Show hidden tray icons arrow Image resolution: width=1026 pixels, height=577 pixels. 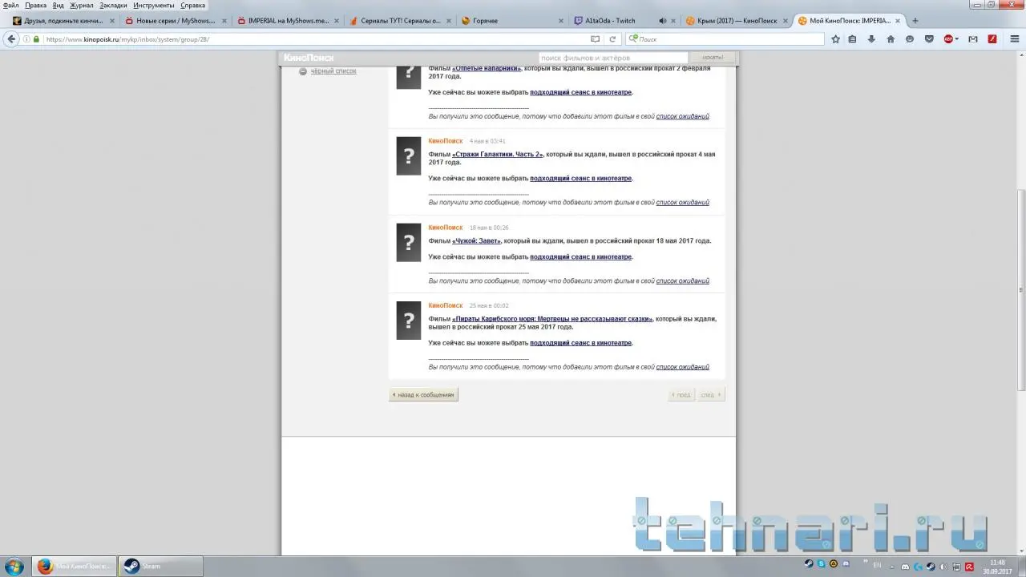pyautogui.click(x=894, y=566)
